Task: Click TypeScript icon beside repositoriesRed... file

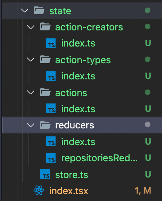Action: coord(51,158)
